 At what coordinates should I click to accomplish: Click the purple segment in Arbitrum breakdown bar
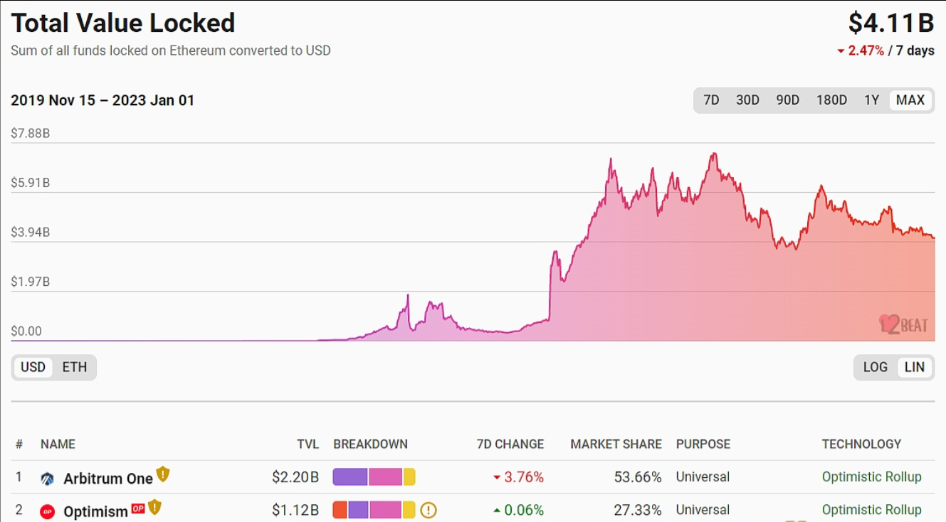point(350,477)
